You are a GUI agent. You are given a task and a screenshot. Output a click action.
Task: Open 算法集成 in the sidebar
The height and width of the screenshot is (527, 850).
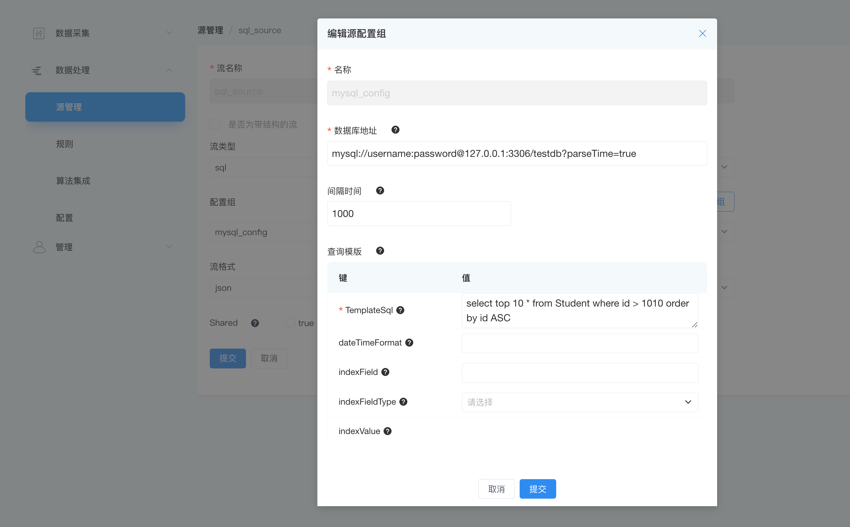(x=73, y=181)
